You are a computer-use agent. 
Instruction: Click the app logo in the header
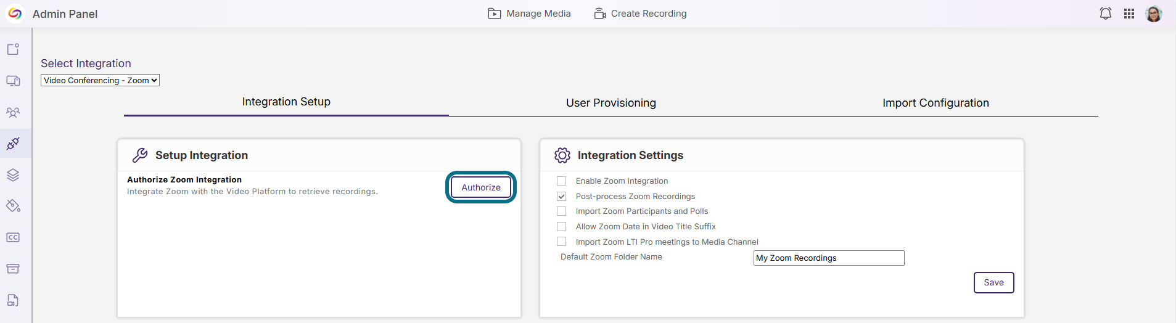[15, 14]
